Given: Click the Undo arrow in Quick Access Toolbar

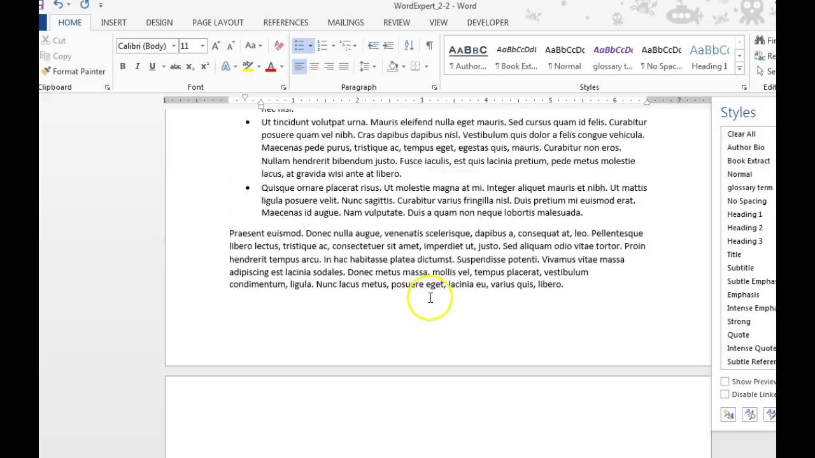Looking at the screenshot, I should coord(59,5).
